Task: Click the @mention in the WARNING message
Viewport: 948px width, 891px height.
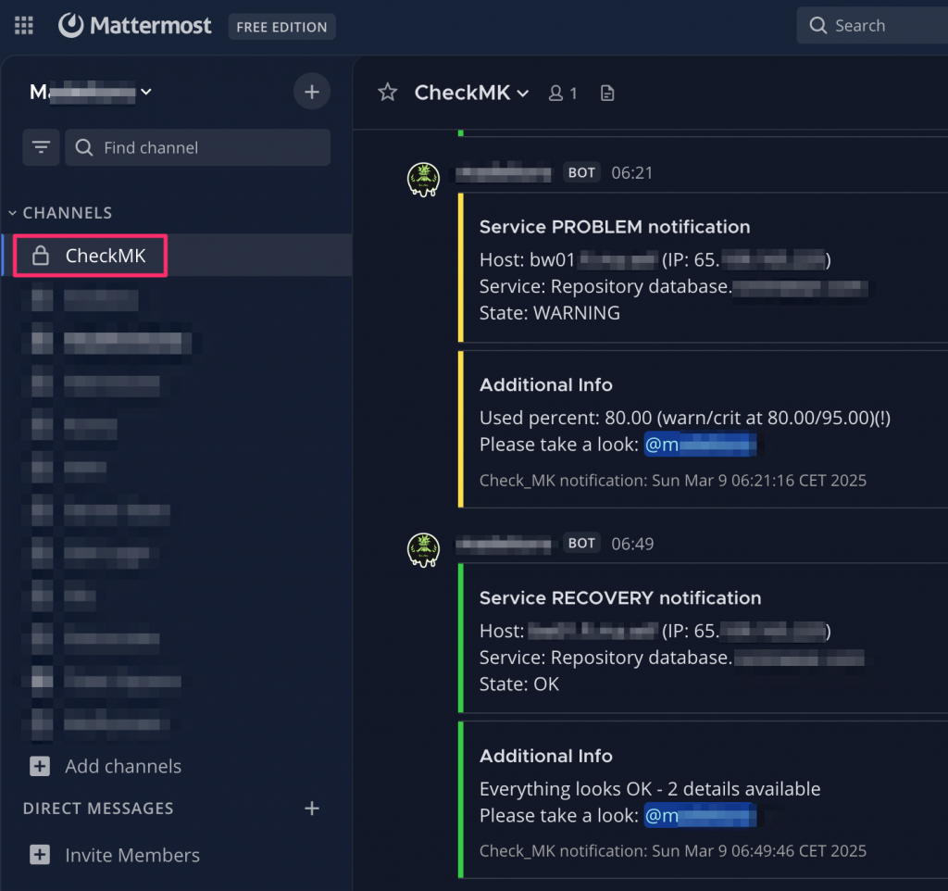Action: 700,445
